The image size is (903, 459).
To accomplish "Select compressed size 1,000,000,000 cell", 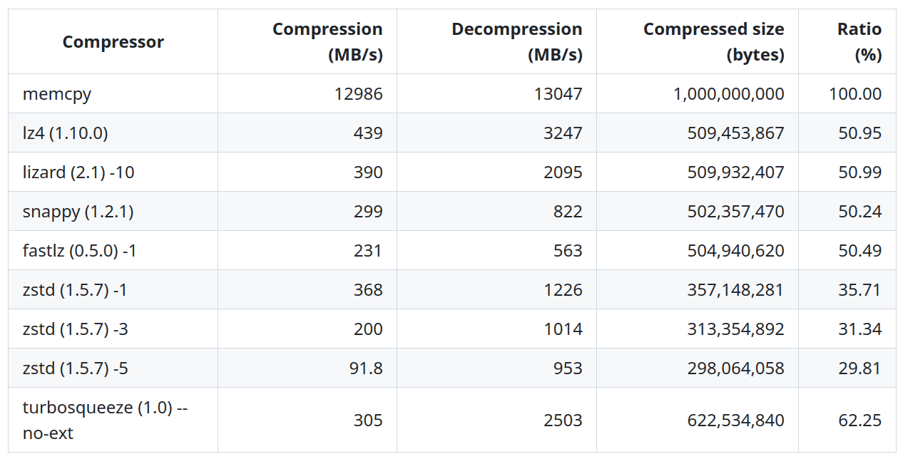I will coord(728,94).
